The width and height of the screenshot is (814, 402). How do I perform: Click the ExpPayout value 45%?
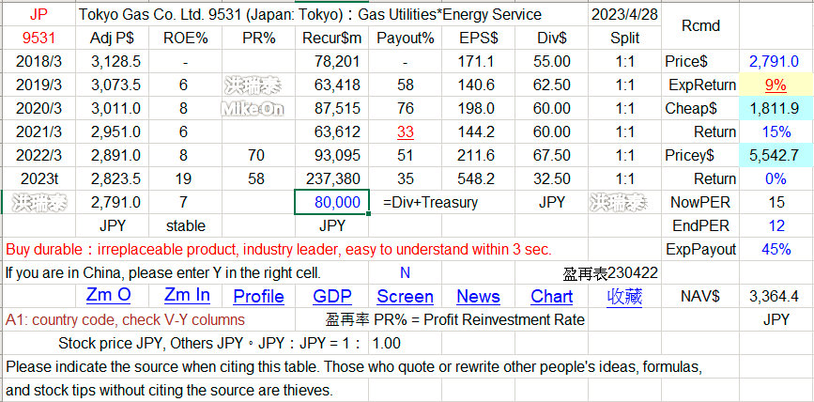776,249
